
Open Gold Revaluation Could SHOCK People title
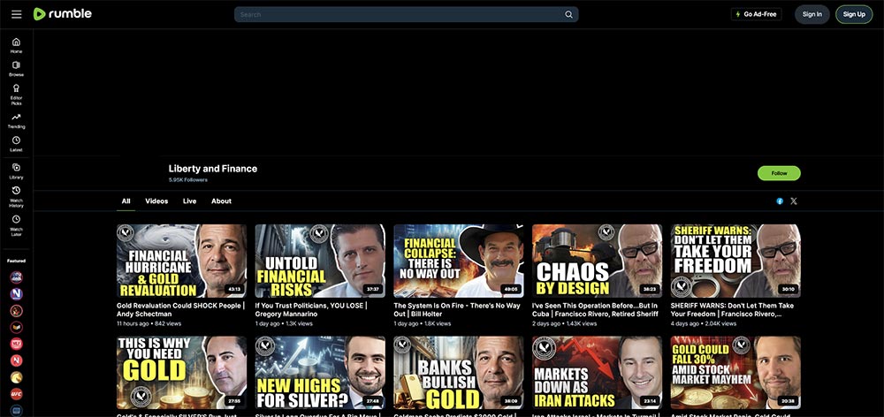[x=180, y=309]
